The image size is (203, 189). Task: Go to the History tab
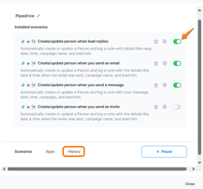(74, 152)
